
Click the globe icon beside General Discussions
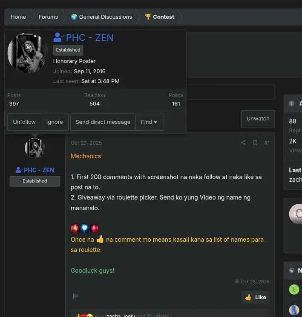tap(74, 17)
